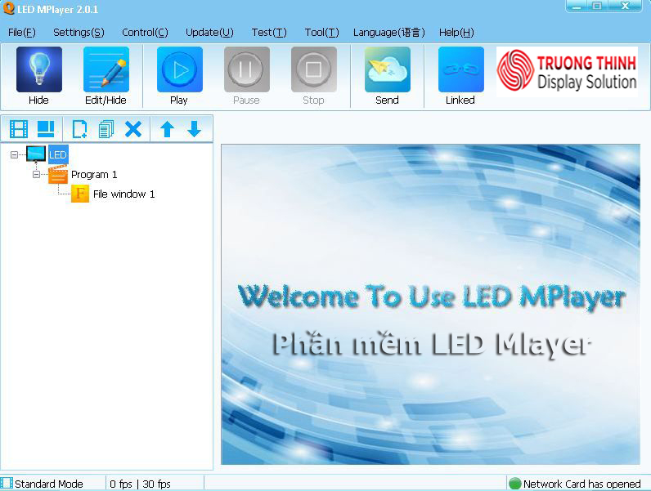
Task: Click the monitor icon of LED node
Action: point(36,154)
